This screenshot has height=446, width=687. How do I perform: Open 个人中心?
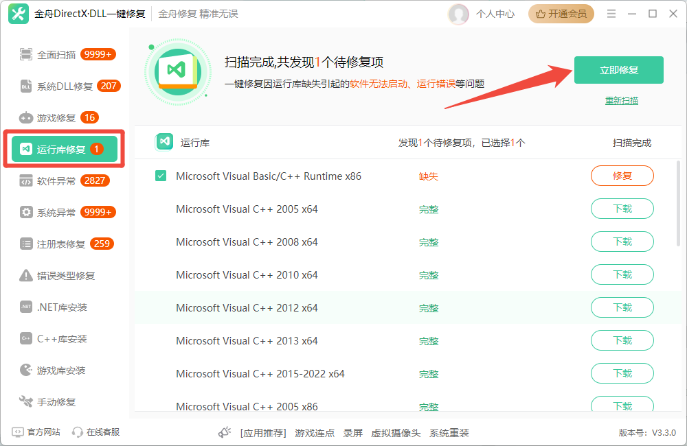pos(495,14)
